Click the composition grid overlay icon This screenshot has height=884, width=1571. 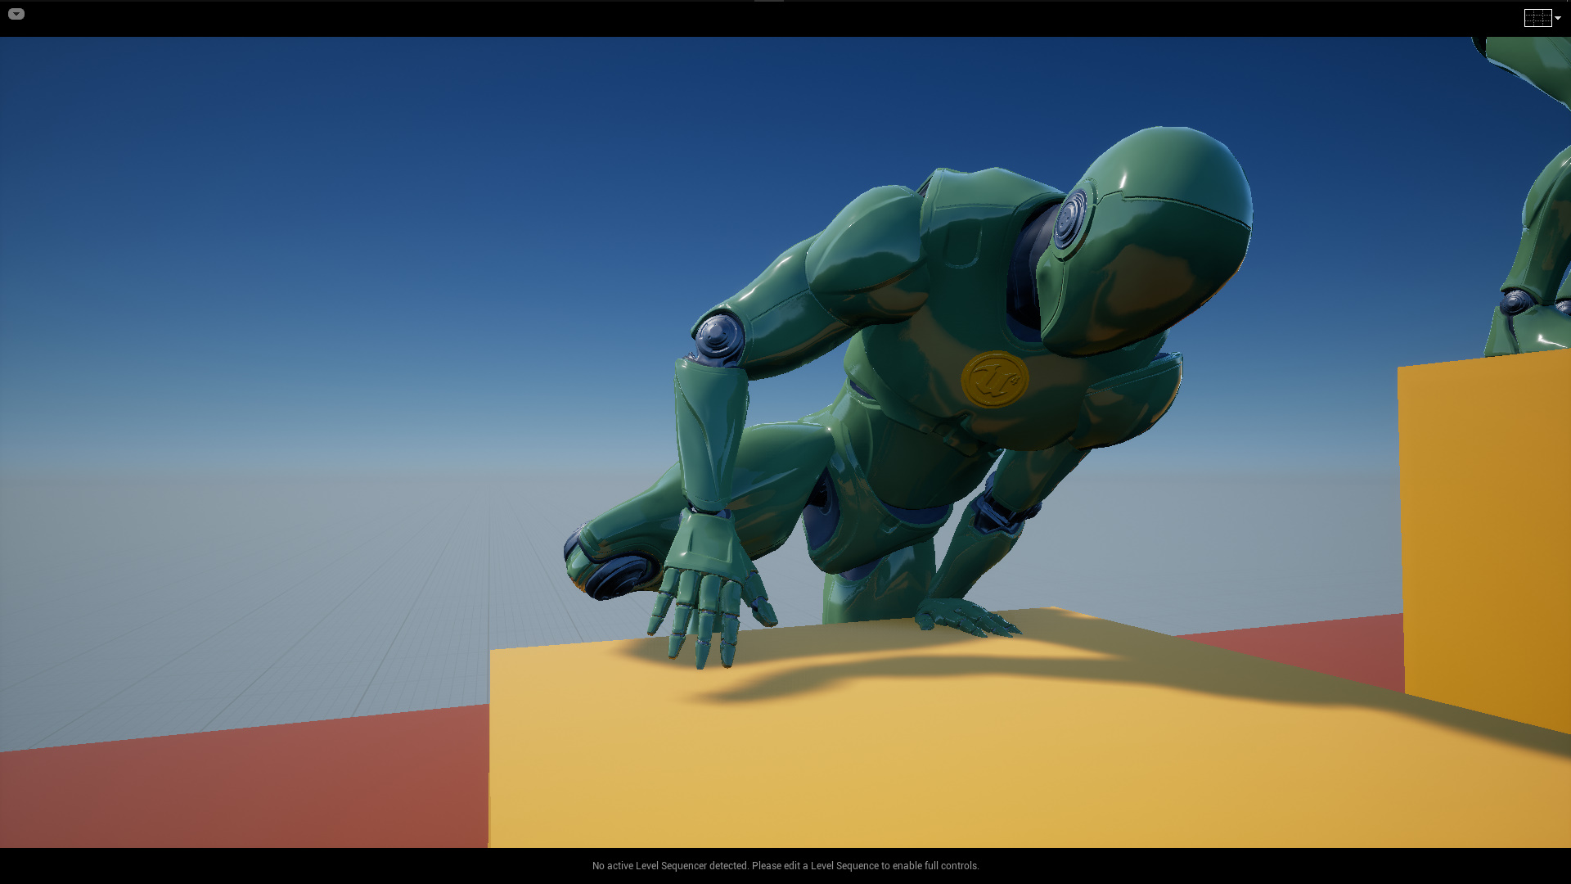click(1536, 17)
